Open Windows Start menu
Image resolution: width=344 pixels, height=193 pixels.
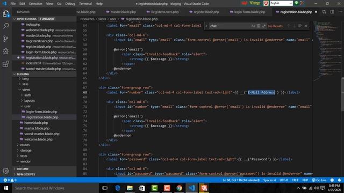[6, 188]
